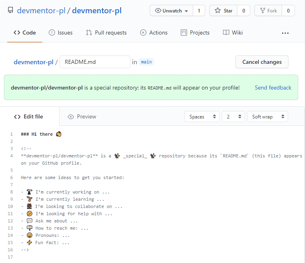Viewport: 305px width, 263px height.
Task: Open the indent size 2 dropdown
Action: (x=233, y=116)
